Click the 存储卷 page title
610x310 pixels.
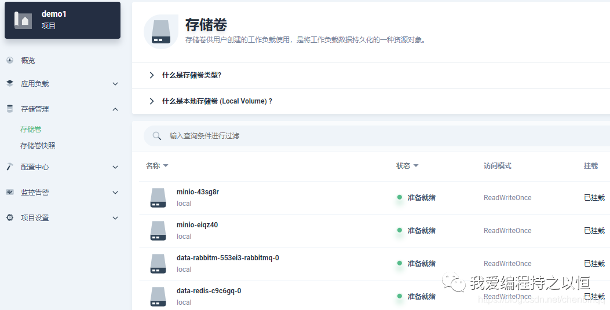tap(206, 24)
